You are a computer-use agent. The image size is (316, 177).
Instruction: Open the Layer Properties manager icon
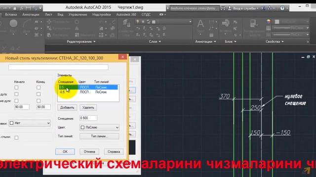(x=126, y=24)
